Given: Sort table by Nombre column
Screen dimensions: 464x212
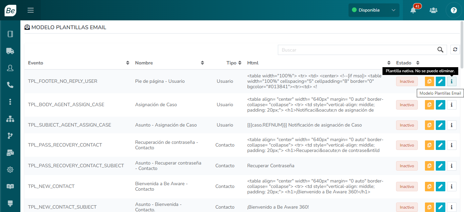Looking at the screenshot, I should (x=202, y=63).
